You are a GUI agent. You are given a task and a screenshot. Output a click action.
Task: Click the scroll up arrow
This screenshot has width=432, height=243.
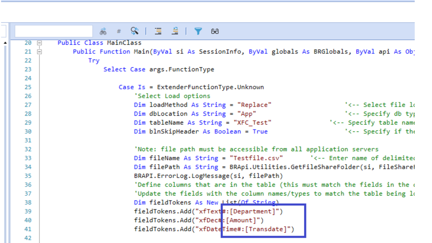pos(5,43)
